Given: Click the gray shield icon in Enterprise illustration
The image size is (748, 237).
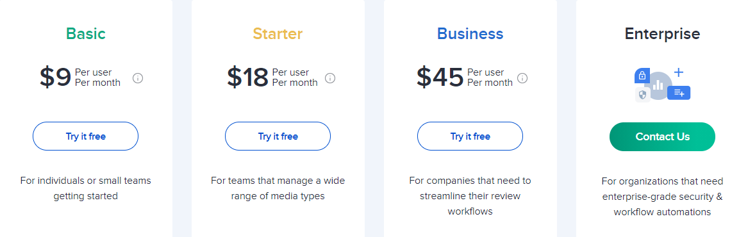Looking at the screenshot, I should tap(642, 95).
